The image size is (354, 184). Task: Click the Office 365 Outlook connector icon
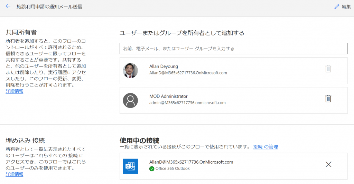tap(130, 166)
